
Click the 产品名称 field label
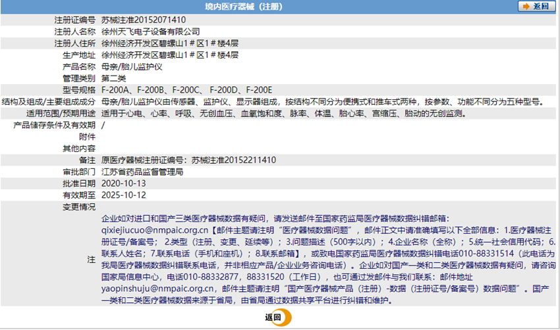[79, 66]
